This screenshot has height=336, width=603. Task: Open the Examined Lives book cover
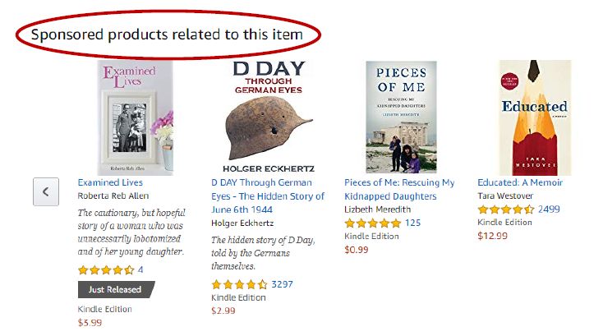[136, 117]
